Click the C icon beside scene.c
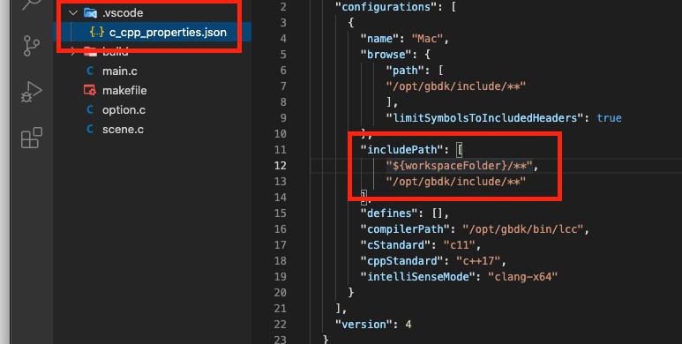This screenshot has width=682, height=344. 90,129
